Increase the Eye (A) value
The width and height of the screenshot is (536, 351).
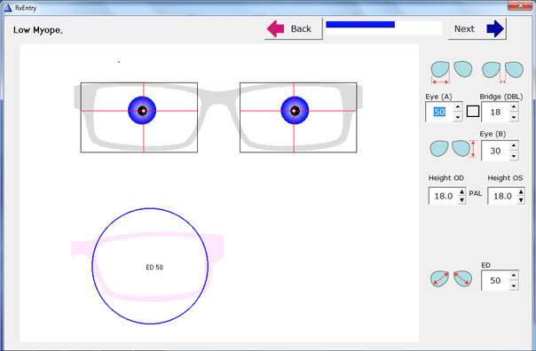458,107
